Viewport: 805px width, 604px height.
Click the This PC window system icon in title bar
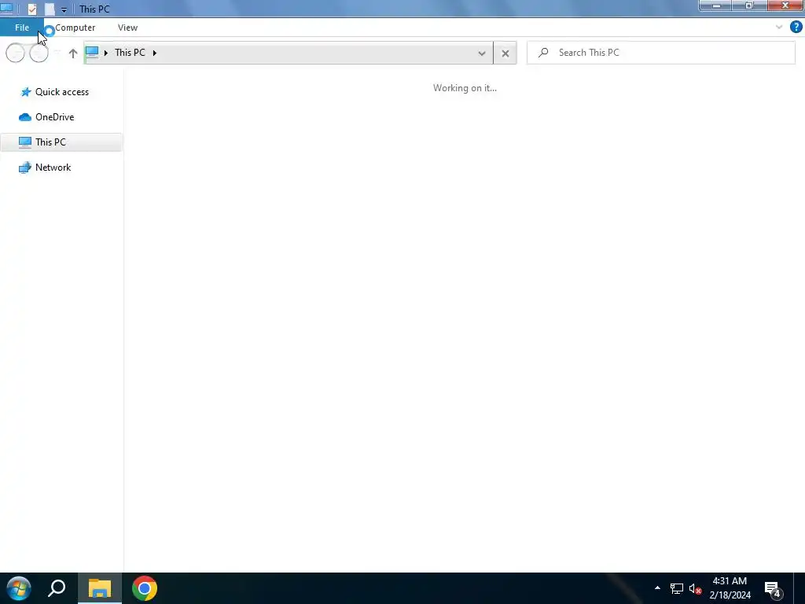[6, 9]
